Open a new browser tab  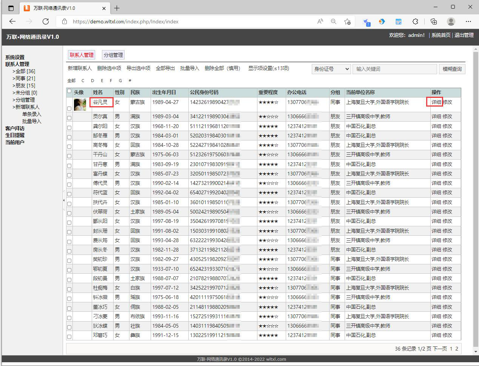coord(117,8)
